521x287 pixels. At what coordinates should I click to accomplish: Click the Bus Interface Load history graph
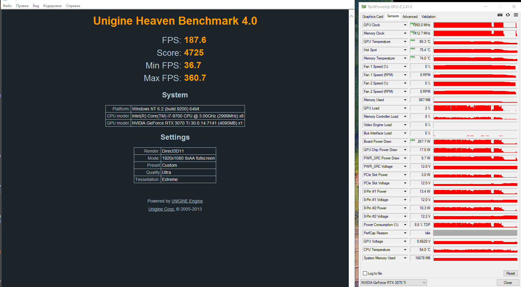(475, 133)
